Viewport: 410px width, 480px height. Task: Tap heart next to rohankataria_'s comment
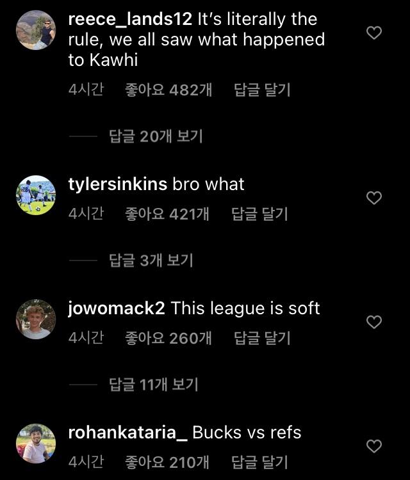click(x=374, y=446)
